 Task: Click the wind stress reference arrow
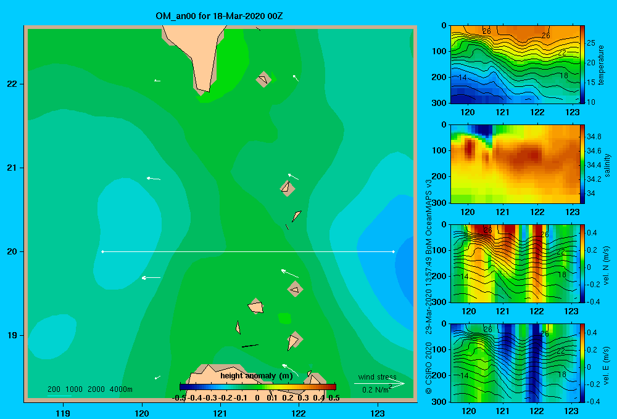(x=379, y=384)
